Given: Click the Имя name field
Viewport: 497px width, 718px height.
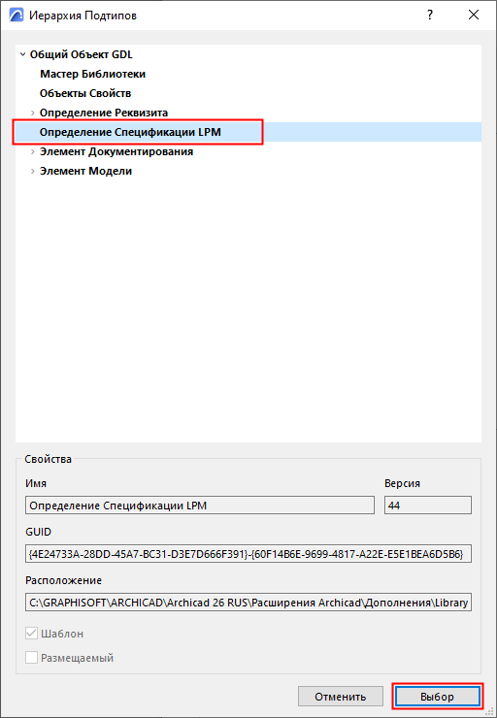Looking at the screenshot, I should pos(200,506).
